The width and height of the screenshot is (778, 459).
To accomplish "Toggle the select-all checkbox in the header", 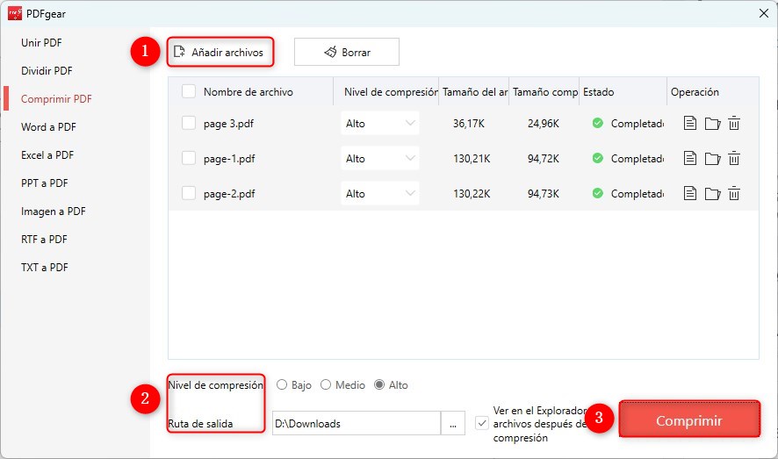I will [x=189, y=91].
